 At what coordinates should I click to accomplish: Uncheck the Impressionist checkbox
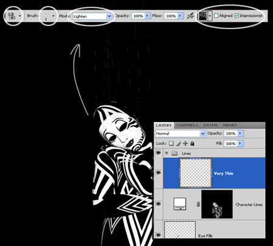tap(237, 16)
